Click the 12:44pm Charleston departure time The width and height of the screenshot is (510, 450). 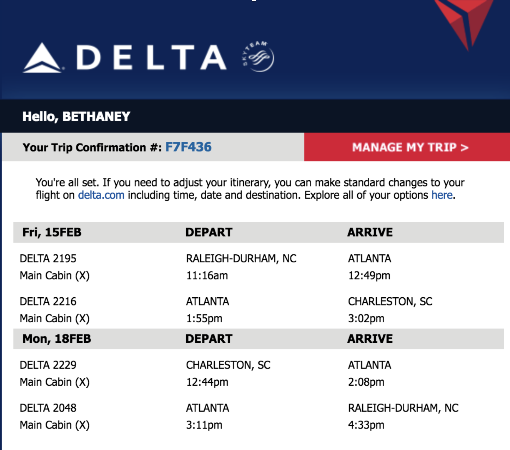tap(207, 382)
